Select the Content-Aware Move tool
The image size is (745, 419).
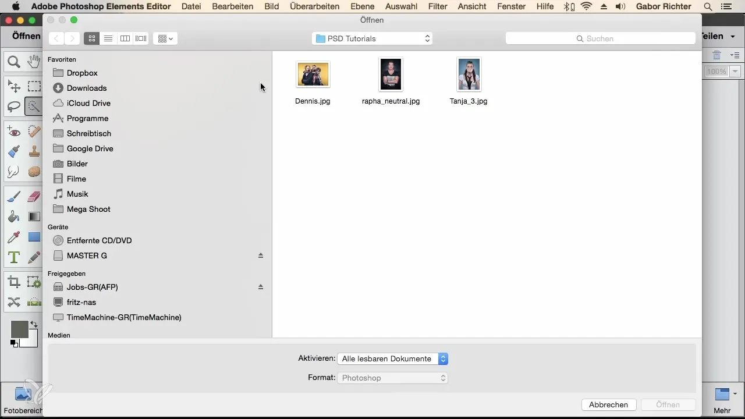pyautogui.click(x=14, y=303)
